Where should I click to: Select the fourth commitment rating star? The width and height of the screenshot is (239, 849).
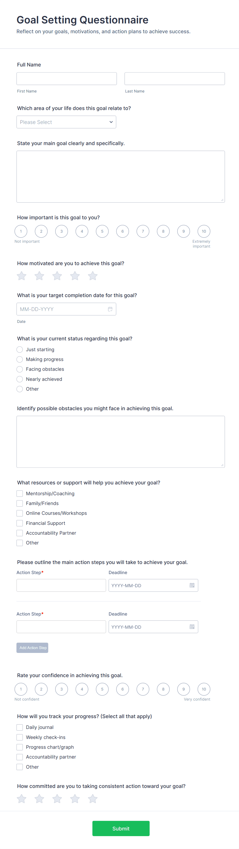pyautogui.click(x=75, y=798)
